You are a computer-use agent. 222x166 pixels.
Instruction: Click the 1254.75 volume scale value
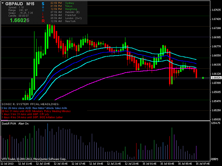coord(216,123)
